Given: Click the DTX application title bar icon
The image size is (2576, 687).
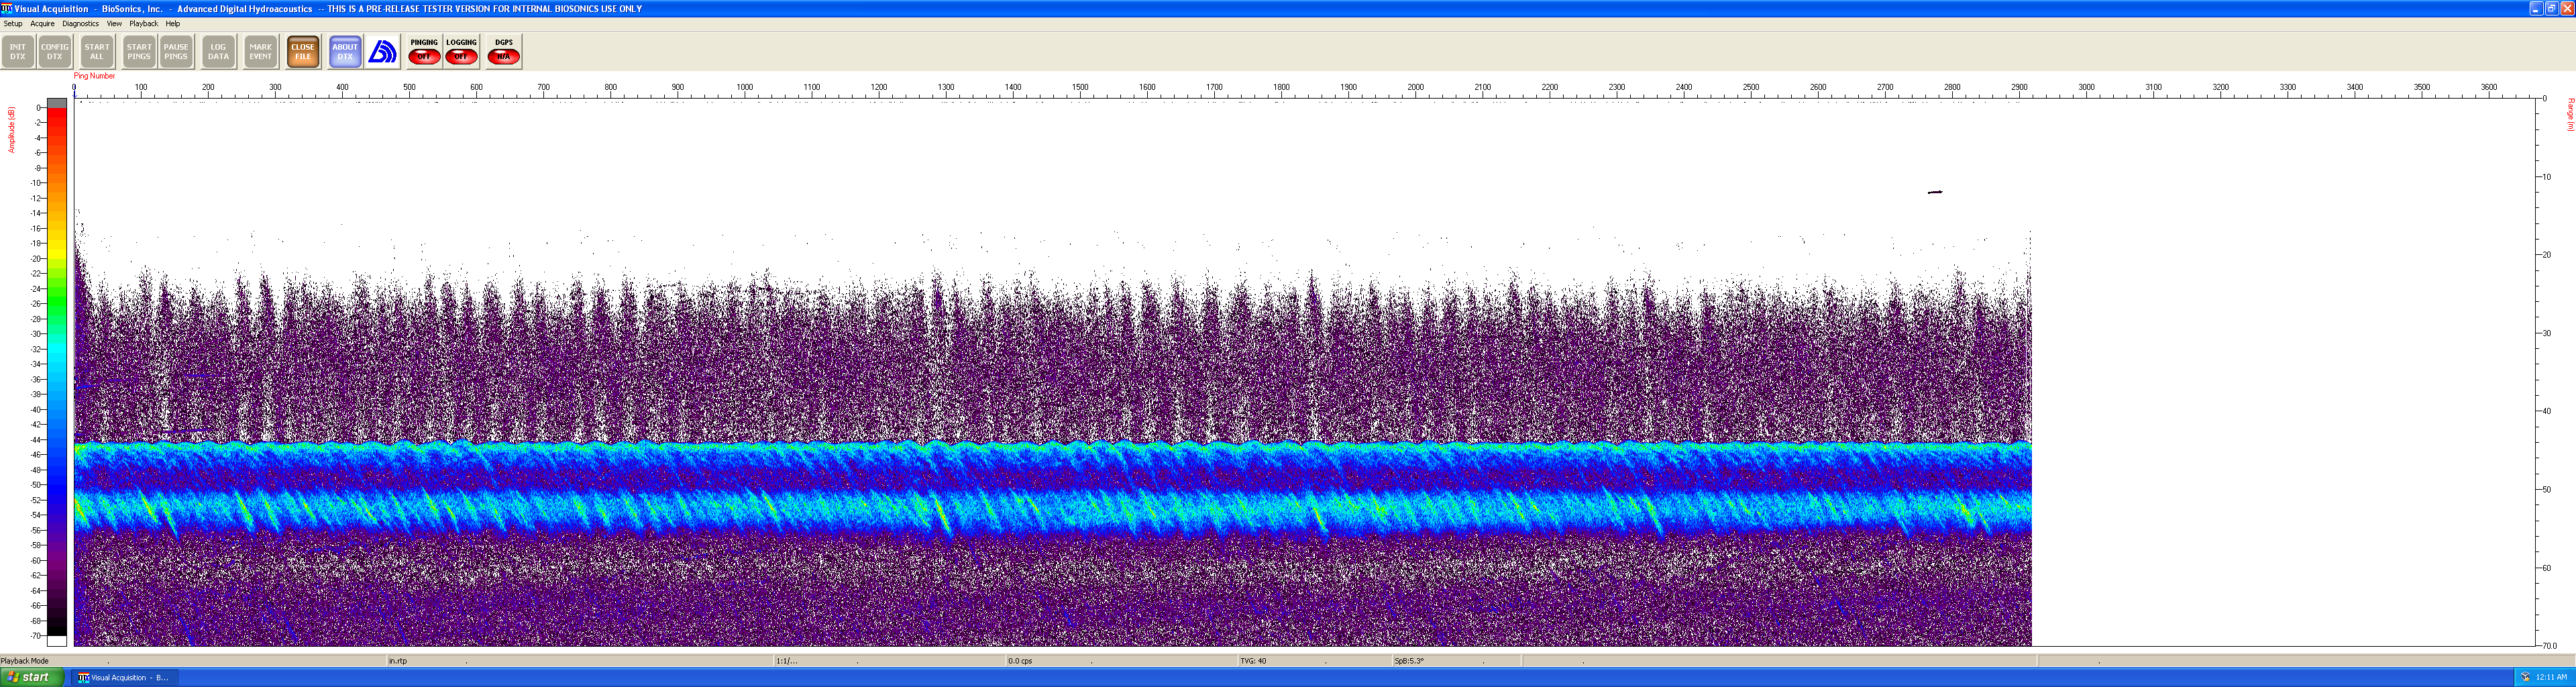Looking at the screenshot, I should click(7, 8).
